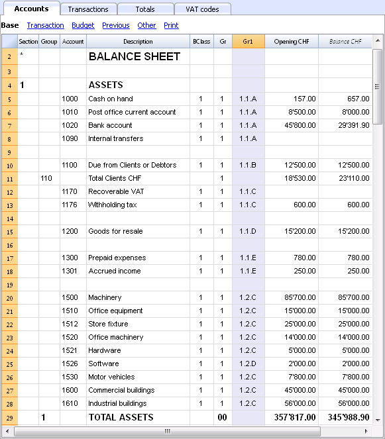Click the ASSETS section heading cell
Viewport: 385px width, 439px height.
138,85
